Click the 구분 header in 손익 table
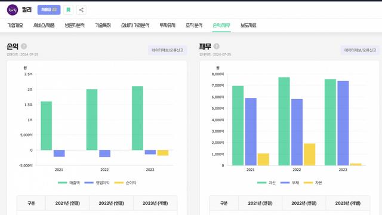Image resolution: width=382 pixels, height=215 pixels. click(31, 203)
